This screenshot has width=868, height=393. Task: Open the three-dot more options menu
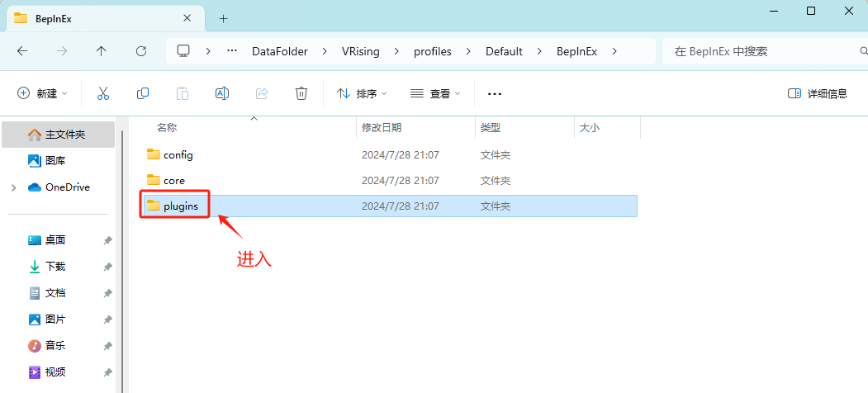pyautogui.click(x=495, y=94)
